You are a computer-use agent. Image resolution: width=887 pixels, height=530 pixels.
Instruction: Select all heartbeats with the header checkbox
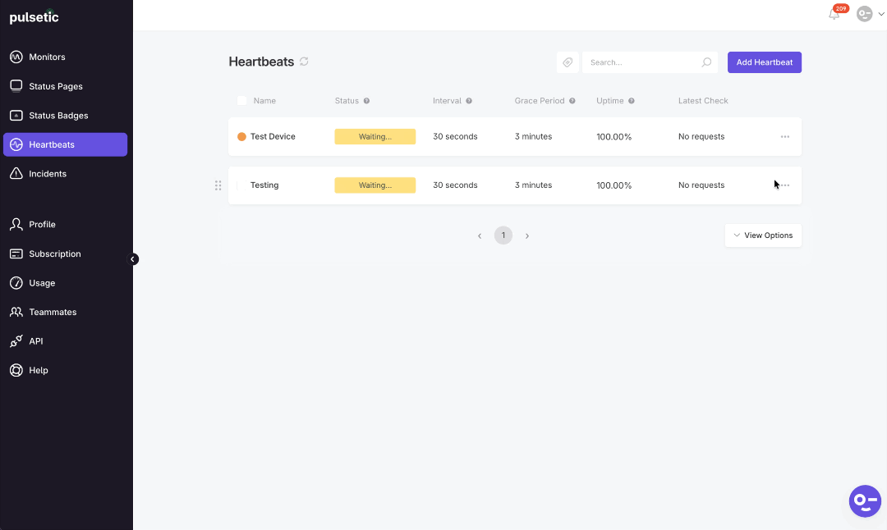click(241, 100)
